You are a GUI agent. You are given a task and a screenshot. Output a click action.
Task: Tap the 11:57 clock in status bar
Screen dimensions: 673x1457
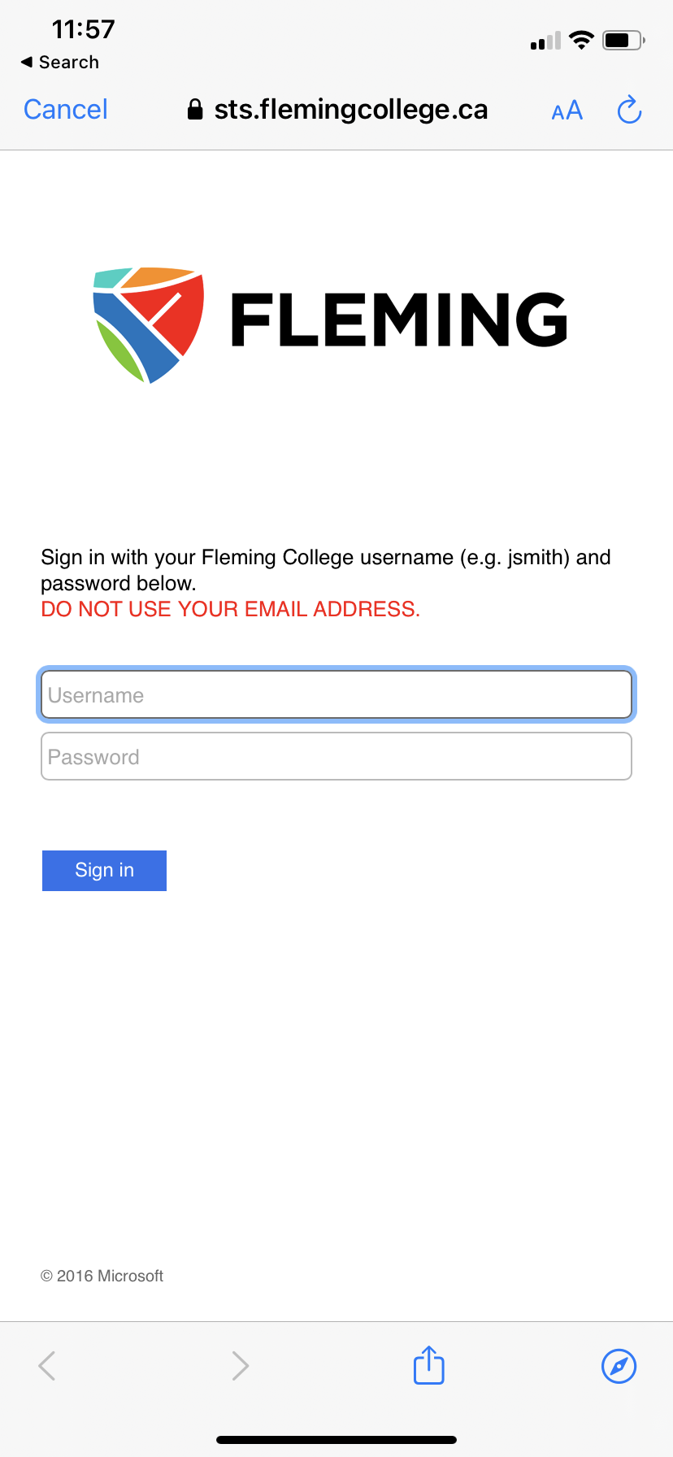[x=83, y=29]
